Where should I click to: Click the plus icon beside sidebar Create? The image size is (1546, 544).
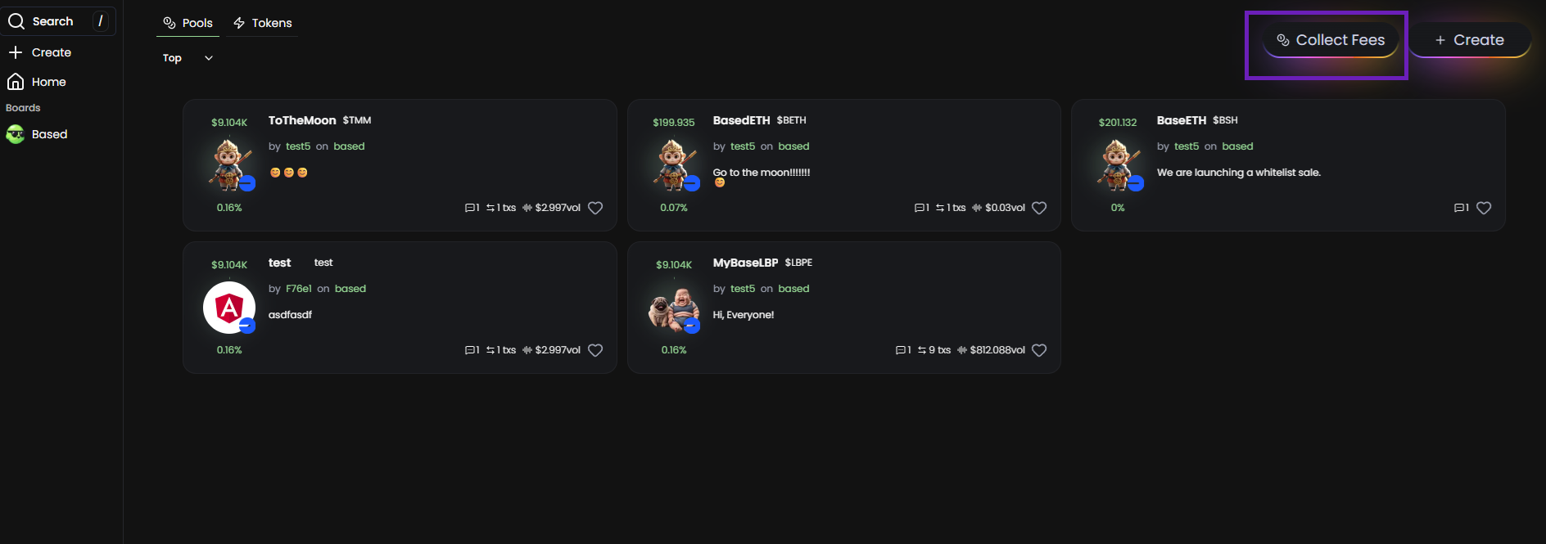click(x=16, y=52)
